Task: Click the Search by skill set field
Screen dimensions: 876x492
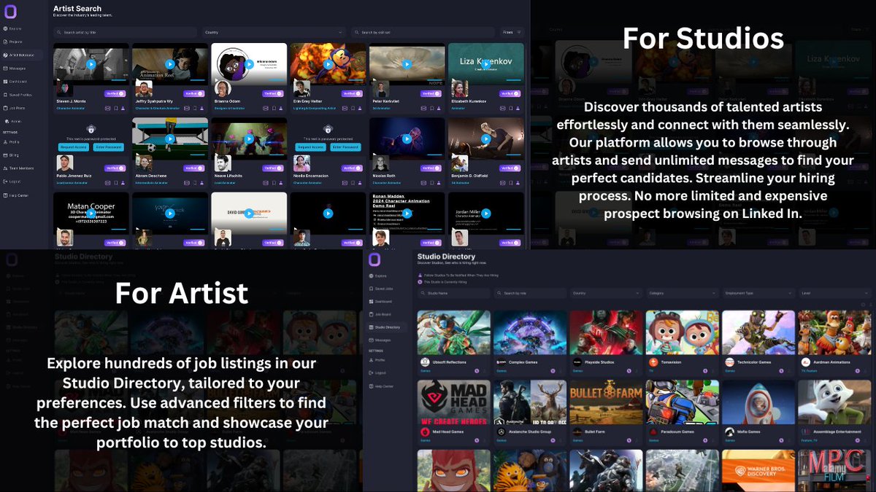Action: [423, 32]
